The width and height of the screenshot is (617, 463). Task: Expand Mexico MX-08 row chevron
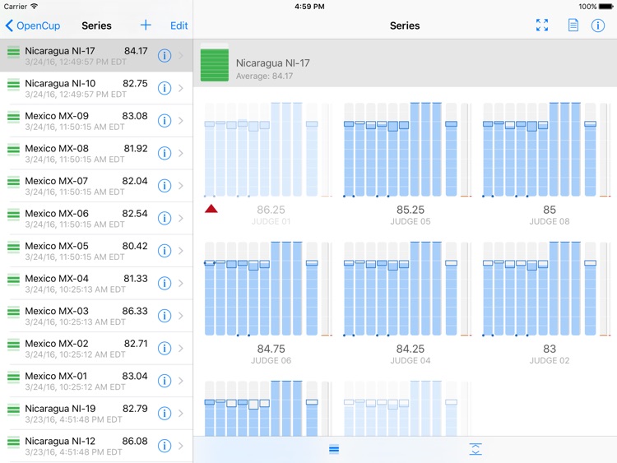click(181, 153)
